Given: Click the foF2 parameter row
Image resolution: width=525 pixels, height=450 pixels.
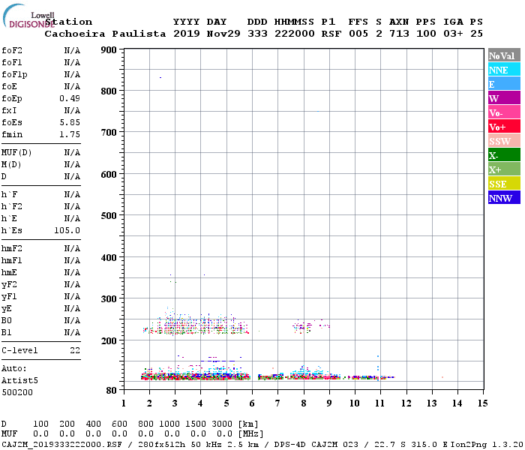Looking at the screenshot, I should 40,50.
